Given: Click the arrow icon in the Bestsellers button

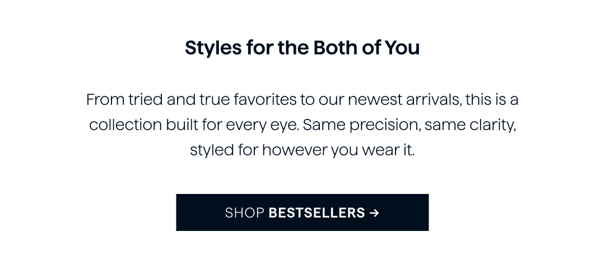Looking at the screenshot, I should pos(374,213).
